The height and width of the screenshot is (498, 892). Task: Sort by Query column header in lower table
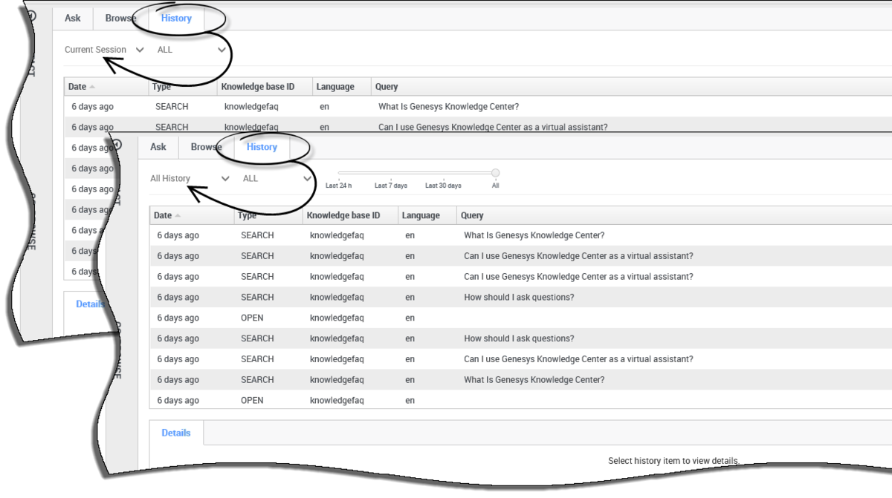coord(472,216)
